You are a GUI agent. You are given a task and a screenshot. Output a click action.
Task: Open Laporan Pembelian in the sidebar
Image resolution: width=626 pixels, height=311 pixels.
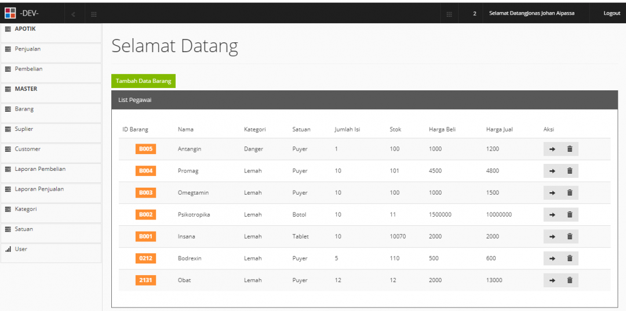[51, 173]
